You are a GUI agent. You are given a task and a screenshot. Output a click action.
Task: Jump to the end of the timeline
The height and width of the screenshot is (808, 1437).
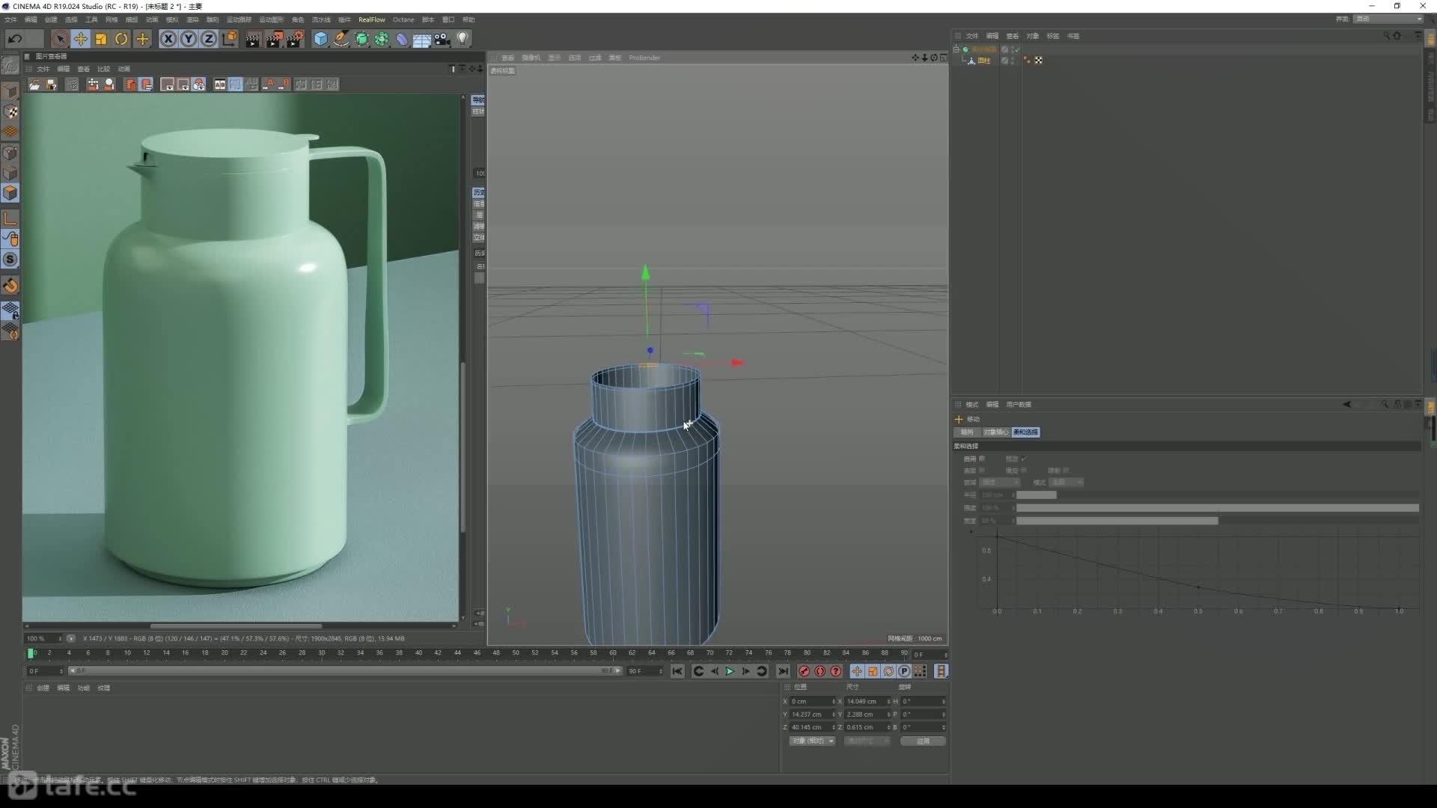click(783, 672)
